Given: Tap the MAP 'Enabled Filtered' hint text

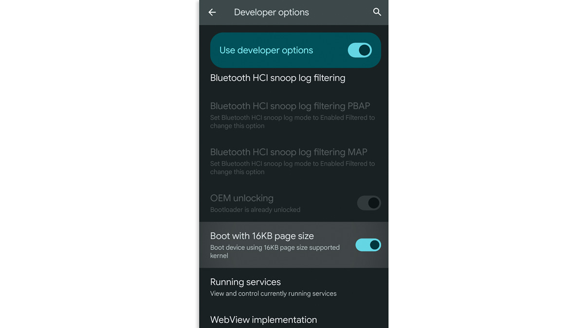Looking at the screenshot, I should click(292, 168).
